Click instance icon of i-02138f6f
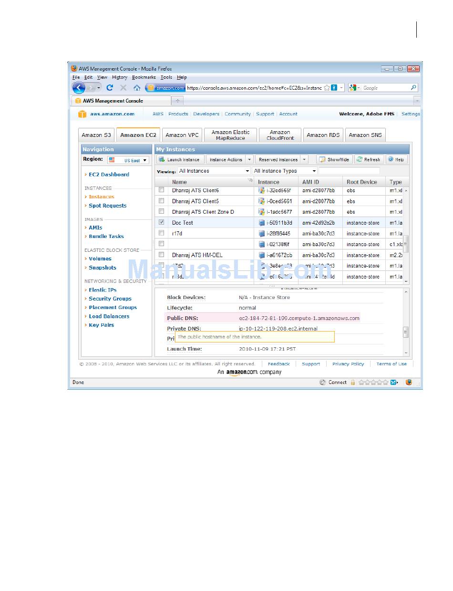Screen dimensions: 453x591 262,244
